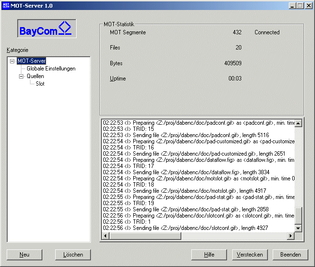
Task: Click the vertical scrollbar thumb of the log
Action: tap(298, 216)
